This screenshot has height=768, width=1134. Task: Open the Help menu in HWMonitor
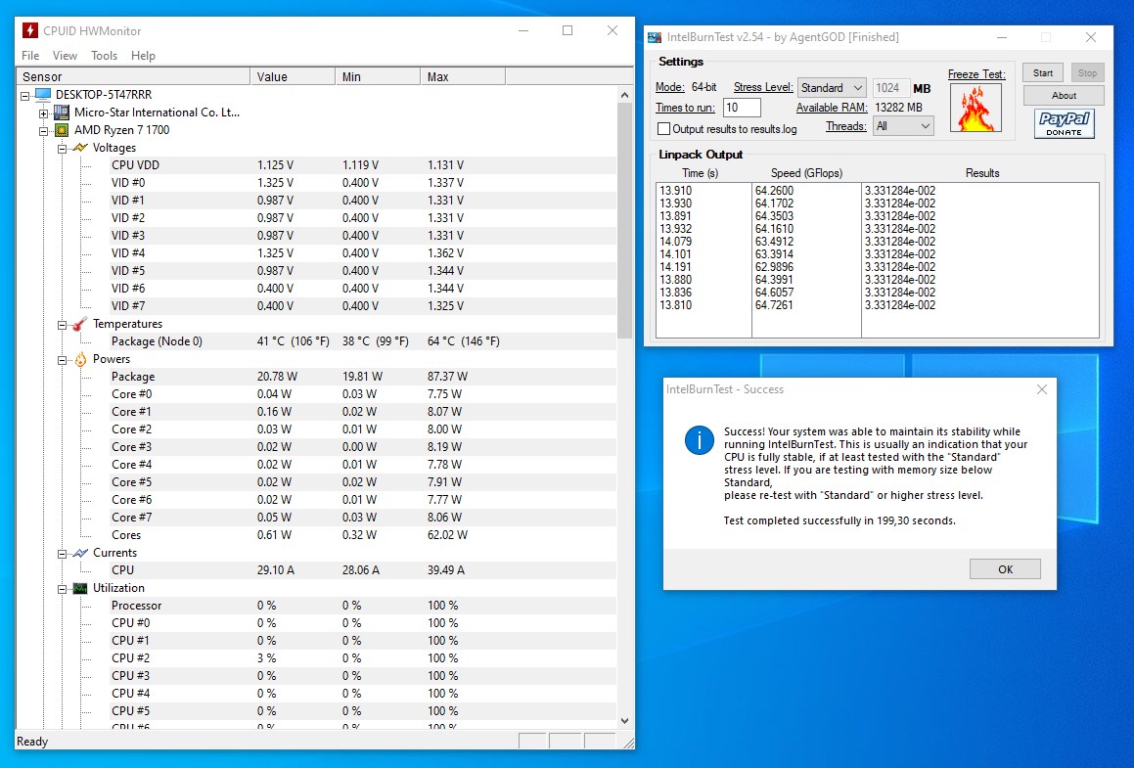coord(143,56)
